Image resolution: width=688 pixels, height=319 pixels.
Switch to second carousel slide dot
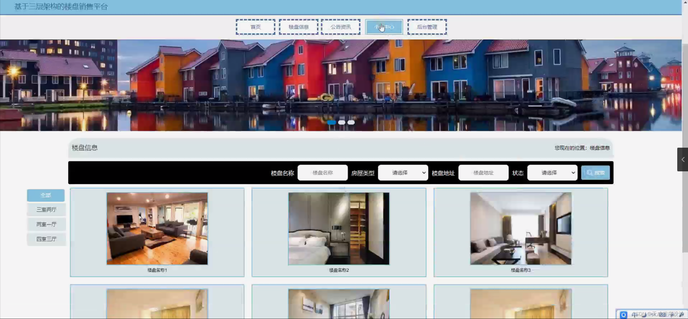coord(342,122)
